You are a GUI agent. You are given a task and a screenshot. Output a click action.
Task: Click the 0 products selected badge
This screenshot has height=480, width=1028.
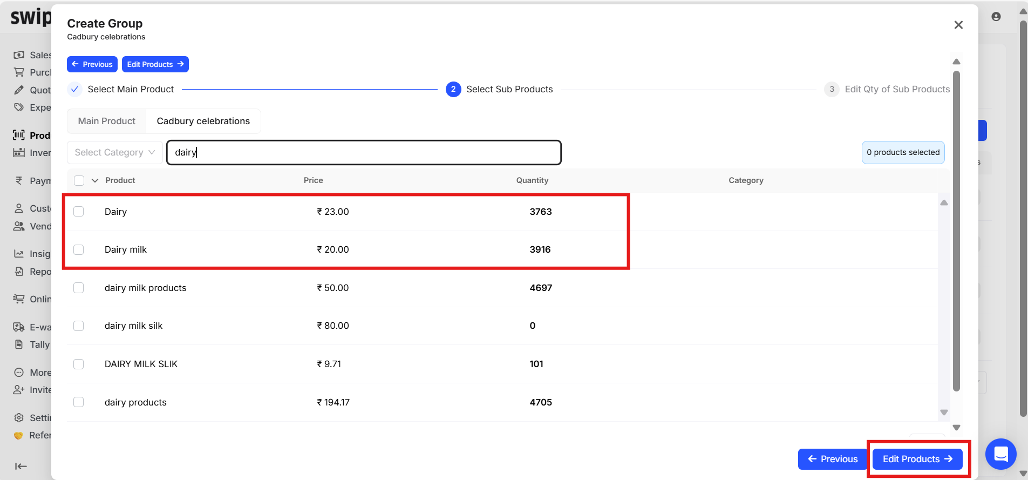[903, 152]
